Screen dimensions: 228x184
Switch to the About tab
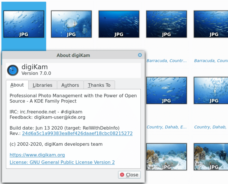[17, 85]
